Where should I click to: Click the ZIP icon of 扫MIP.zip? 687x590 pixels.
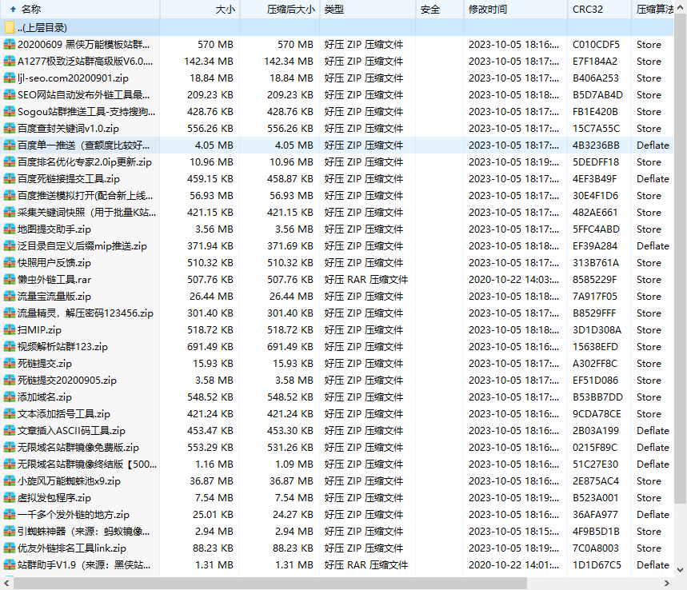[x=11, y=330]
